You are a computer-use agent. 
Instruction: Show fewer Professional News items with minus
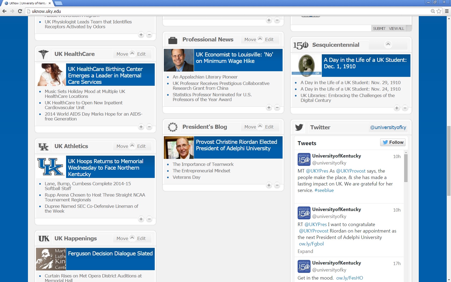point(277,107)
